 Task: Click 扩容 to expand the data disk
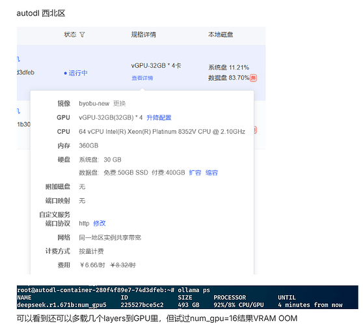(x=195, y=173)
